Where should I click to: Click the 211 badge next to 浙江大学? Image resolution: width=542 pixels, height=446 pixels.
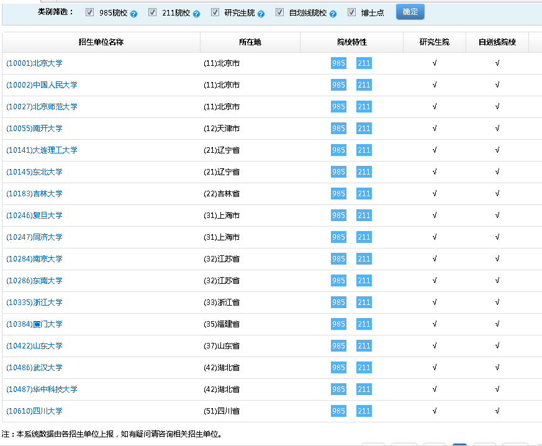pyautogui.click(x=364, y=302)
